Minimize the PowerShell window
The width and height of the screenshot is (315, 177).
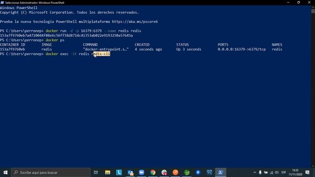click(x=288, y=2)
